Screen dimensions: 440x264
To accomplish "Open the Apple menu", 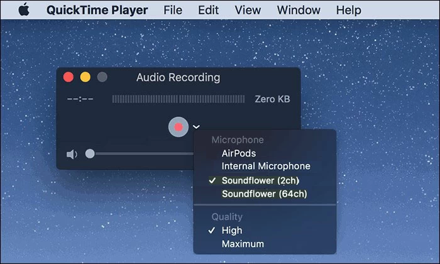I will (25, 10).
